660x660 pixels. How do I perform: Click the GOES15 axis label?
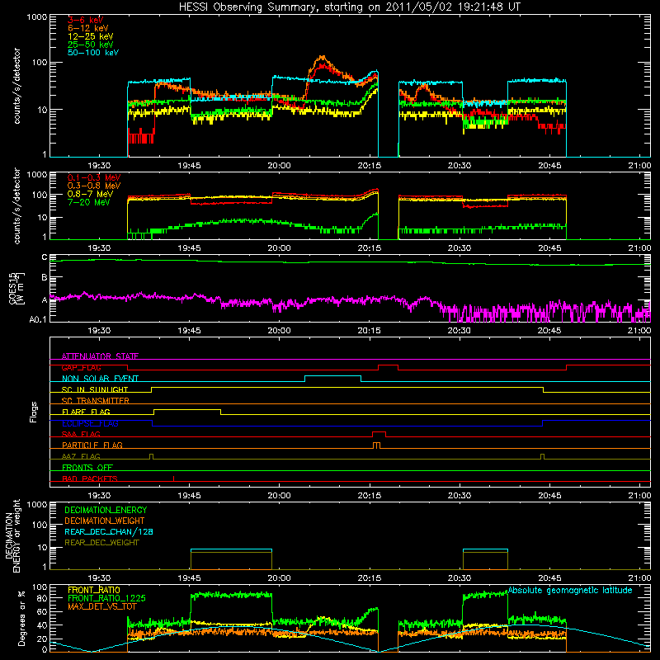[x=16, y=288]
